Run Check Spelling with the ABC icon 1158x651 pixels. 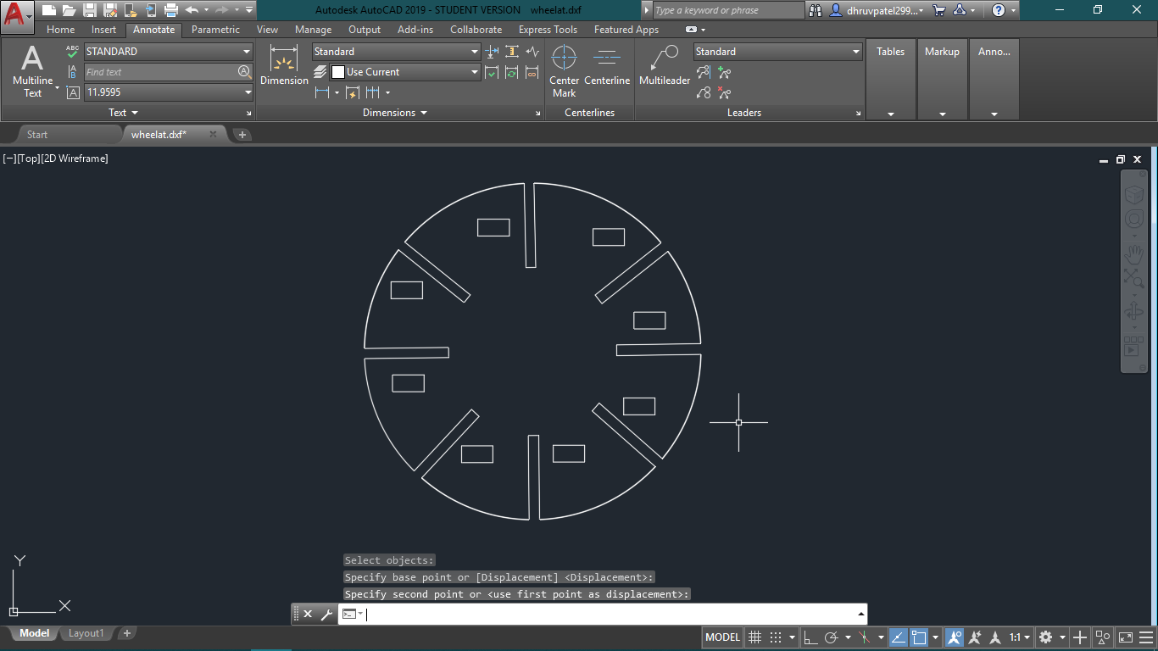73,52
